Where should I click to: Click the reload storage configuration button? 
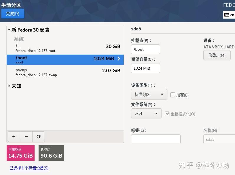pos(38,137)
